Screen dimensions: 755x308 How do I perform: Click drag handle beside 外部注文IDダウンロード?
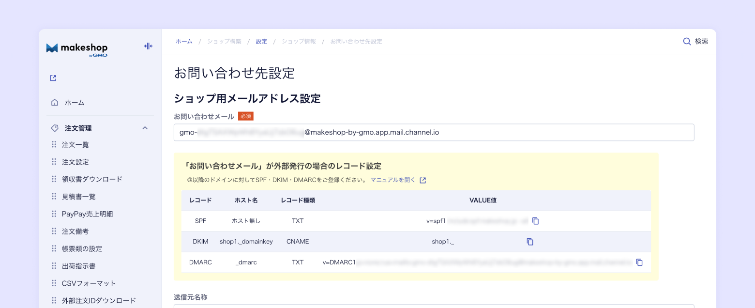pos(54,300)
